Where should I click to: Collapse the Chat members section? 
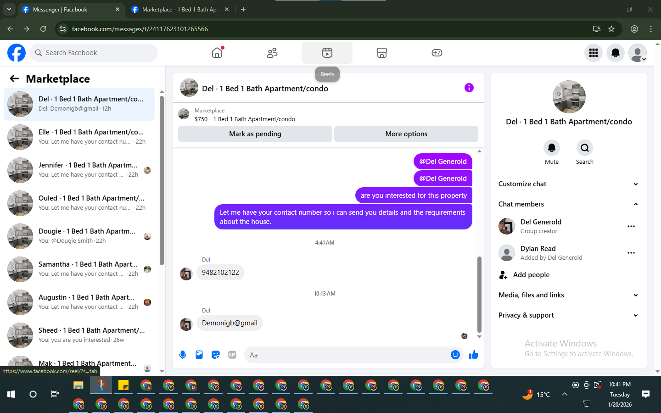point(569,204)
